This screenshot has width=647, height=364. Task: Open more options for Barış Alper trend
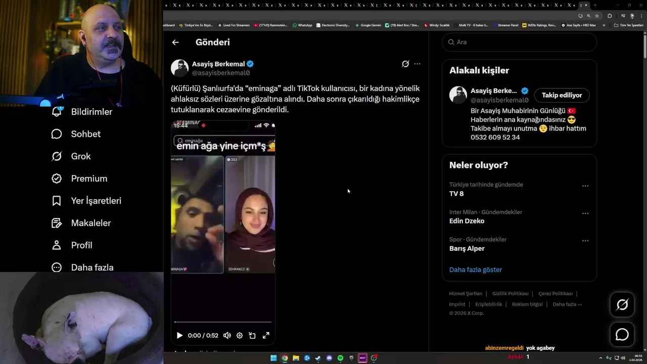pos(585,241)
